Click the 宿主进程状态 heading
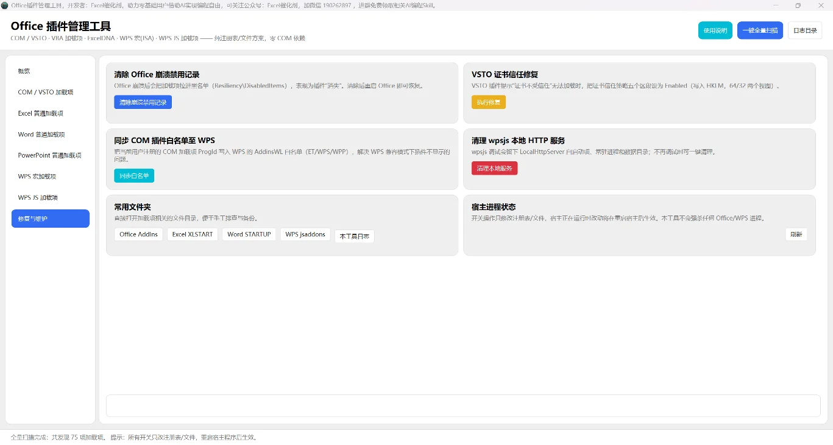This screenshot has height=445, width=833. [494, 207]
